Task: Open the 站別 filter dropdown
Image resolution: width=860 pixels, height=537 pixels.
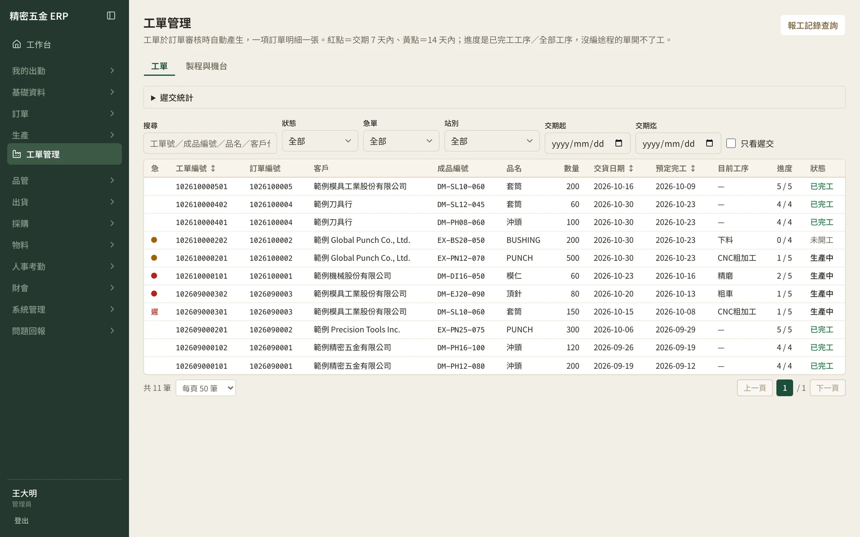Action: (492, 141)
